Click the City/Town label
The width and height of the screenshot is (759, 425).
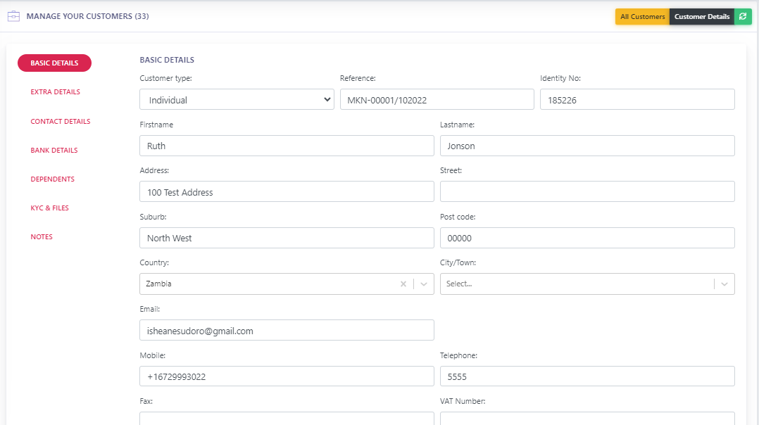coord(458,262)
